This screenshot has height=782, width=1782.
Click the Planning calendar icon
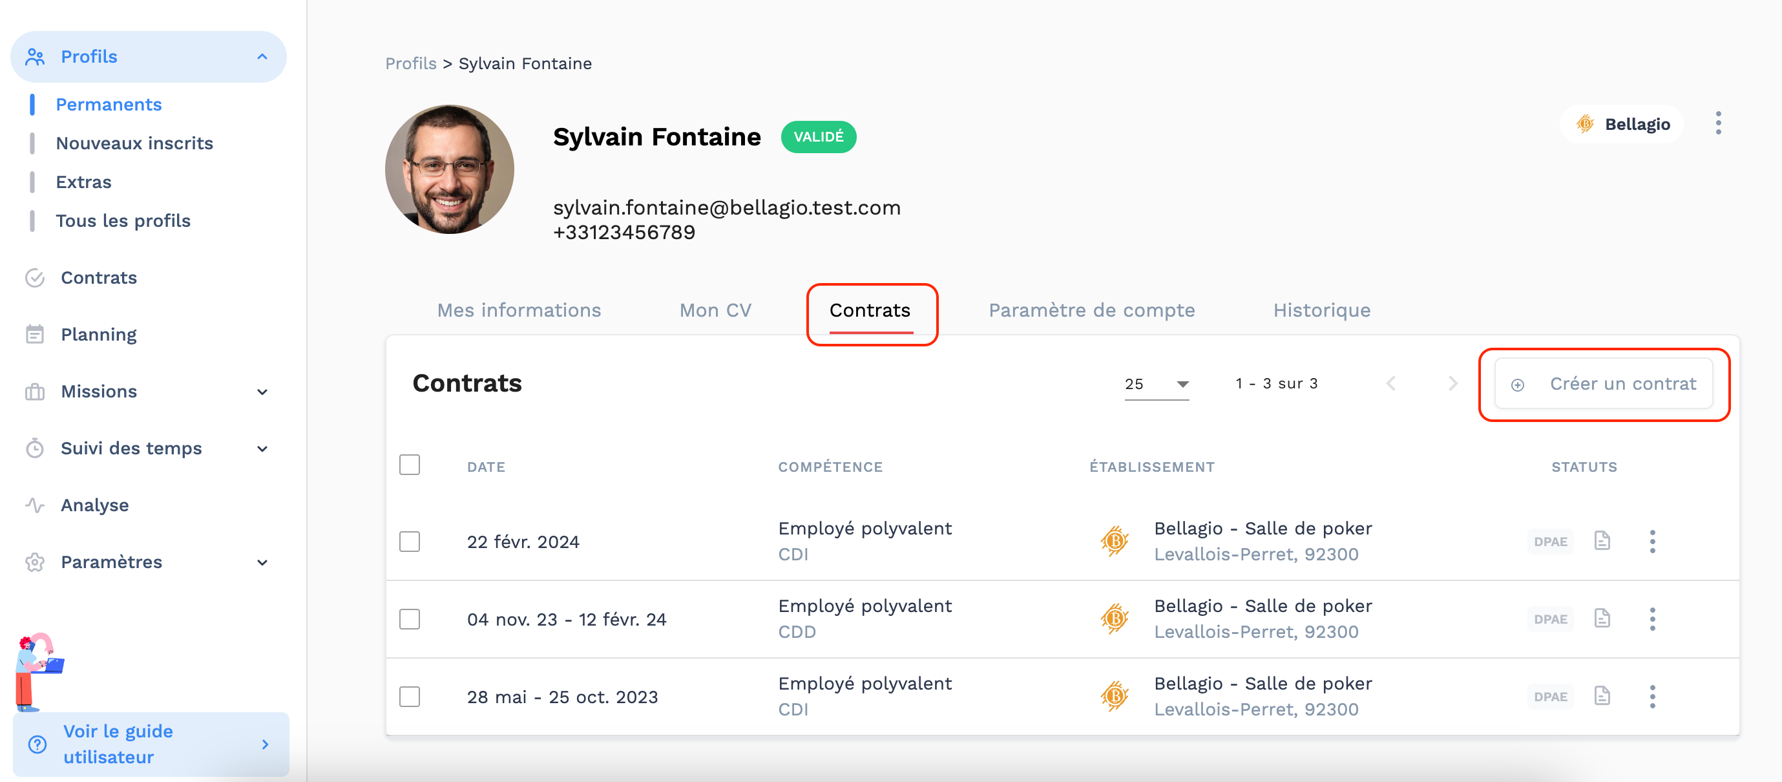tap(35, 335)
